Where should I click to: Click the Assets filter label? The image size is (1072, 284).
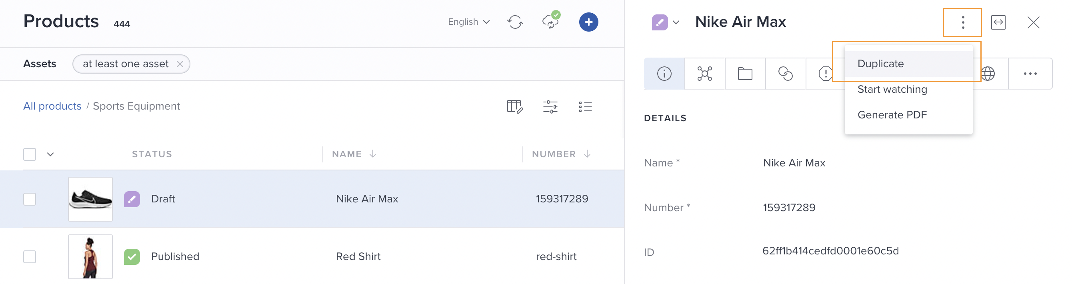pos(40,64)
